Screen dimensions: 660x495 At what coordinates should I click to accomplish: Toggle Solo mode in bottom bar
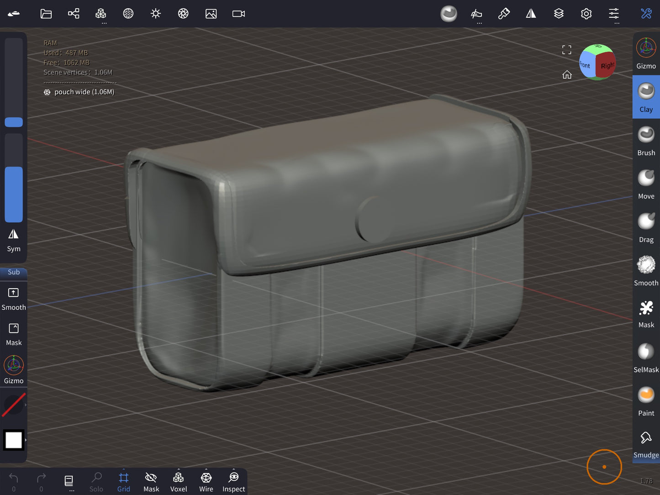click(x=96, y=482)
